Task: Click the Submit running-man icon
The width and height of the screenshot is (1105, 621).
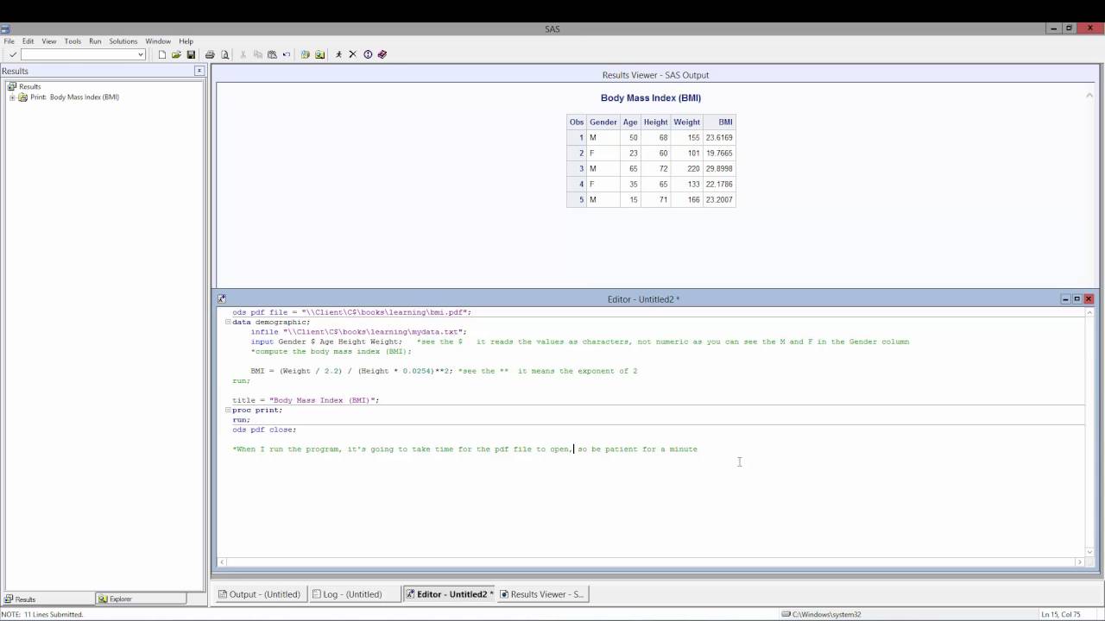Action: pyautogui.click(x=338, y=54)
